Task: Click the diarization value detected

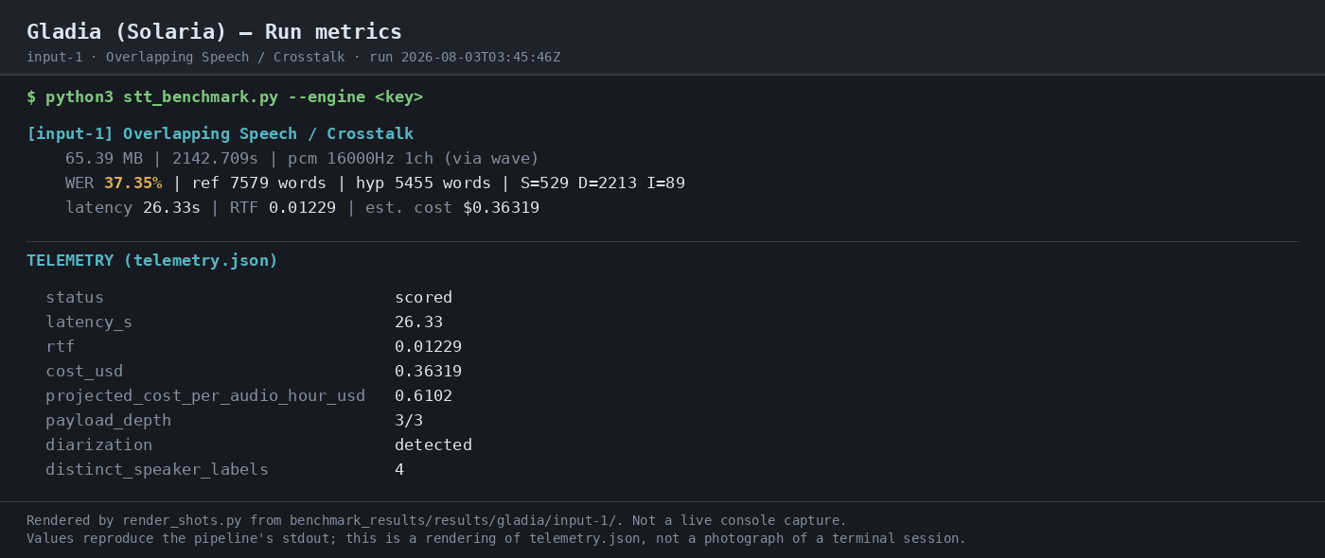Action: click(x=433, y=445)
